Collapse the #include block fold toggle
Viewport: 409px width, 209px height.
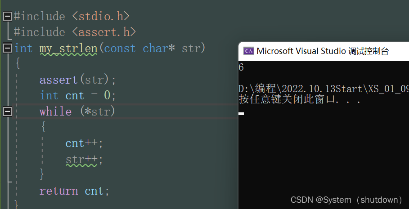[7, 17]
